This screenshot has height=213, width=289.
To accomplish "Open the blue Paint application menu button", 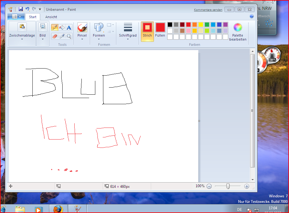I will click(x=16, y=17).
